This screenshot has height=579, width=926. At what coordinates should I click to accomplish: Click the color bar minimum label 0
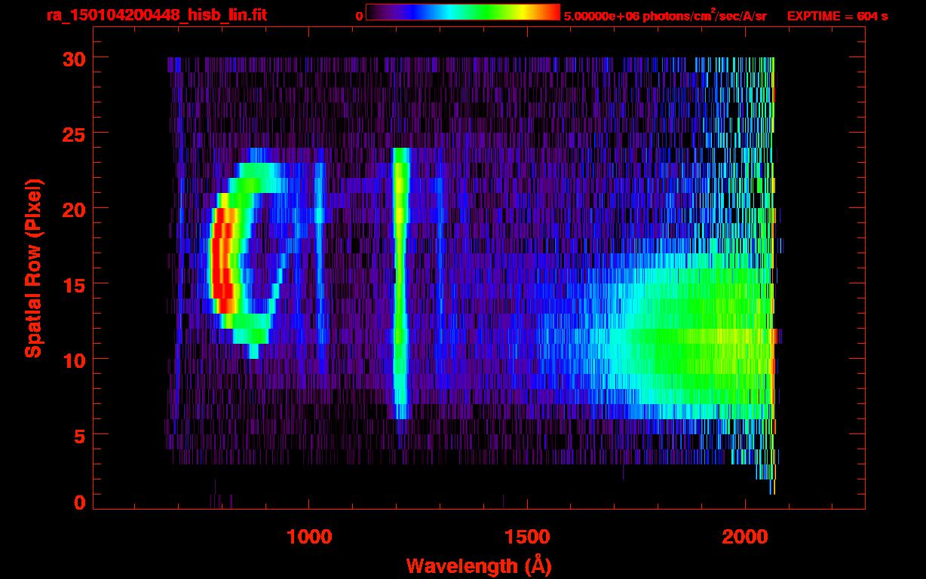click(359, 16)
